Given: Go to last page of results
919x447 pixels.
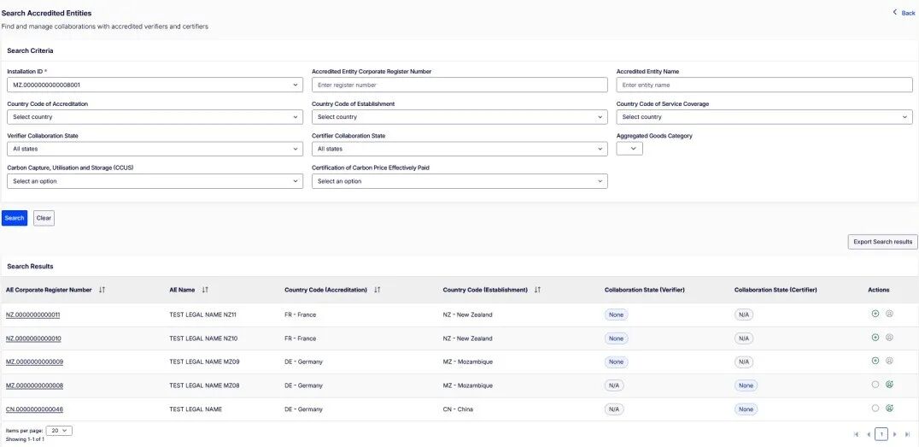Looking at the screenshot, I should point(907,435).
